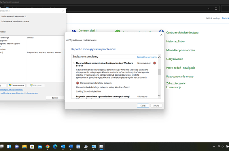Open Control Panel icon on taskbar
Viewport: 229px width, 151px height.
94,146
